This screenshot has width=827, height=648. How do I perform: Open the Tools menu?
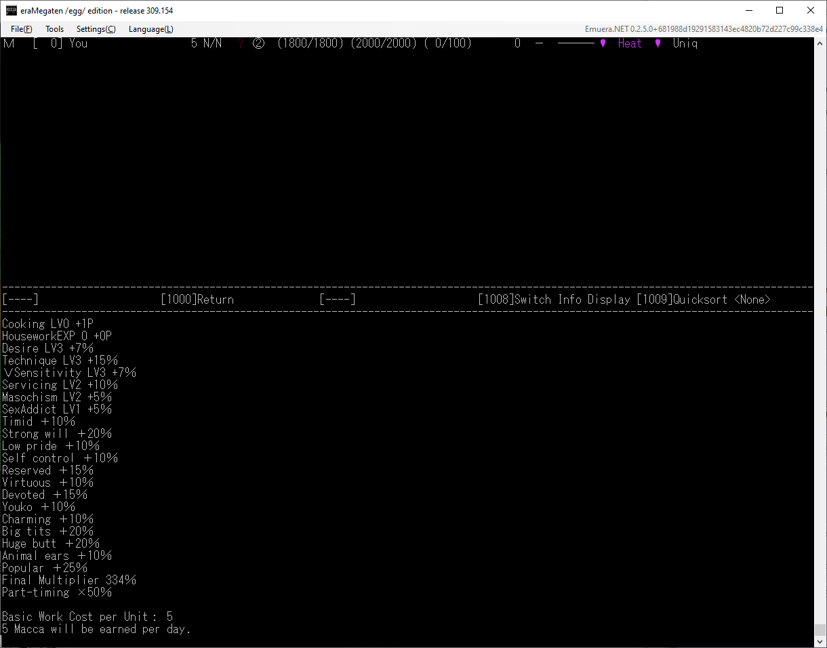pyautogui.click(x=54, y=29)
